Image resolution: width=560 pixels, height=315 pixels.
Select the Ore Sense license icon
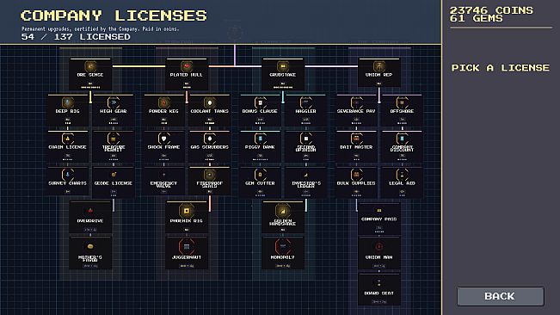pos(90,66)
